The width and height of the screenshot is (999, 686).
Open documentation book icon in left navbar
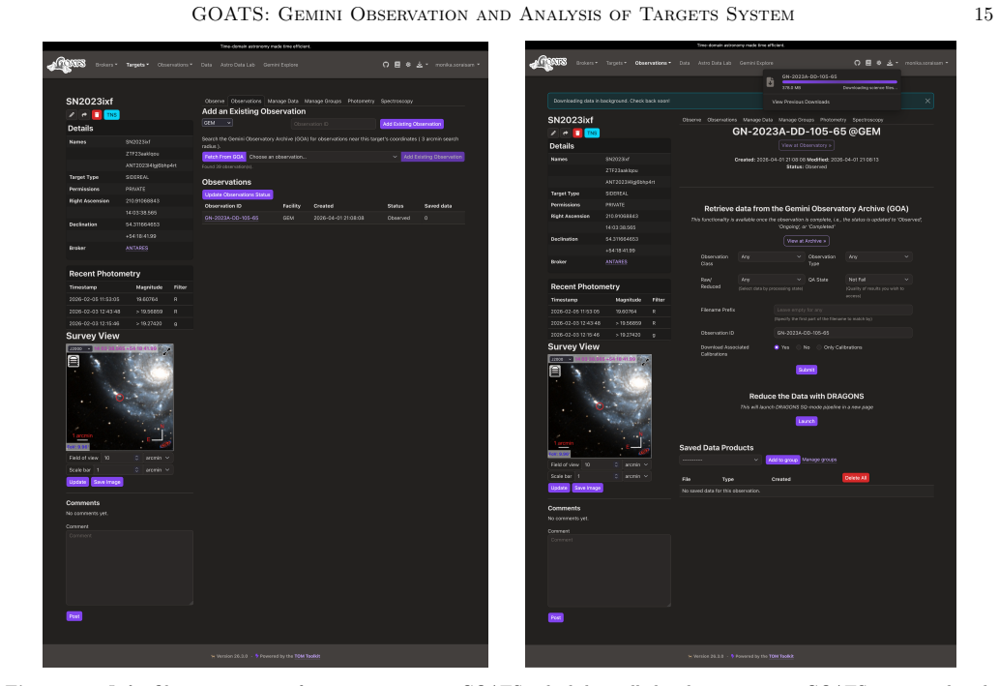(397, 65)
